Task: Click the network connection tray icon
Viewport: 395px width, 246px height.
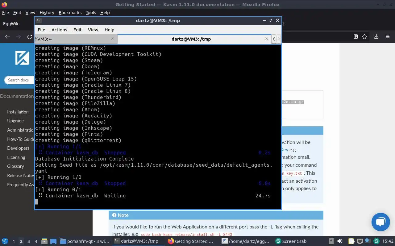Action: [360, 241]
